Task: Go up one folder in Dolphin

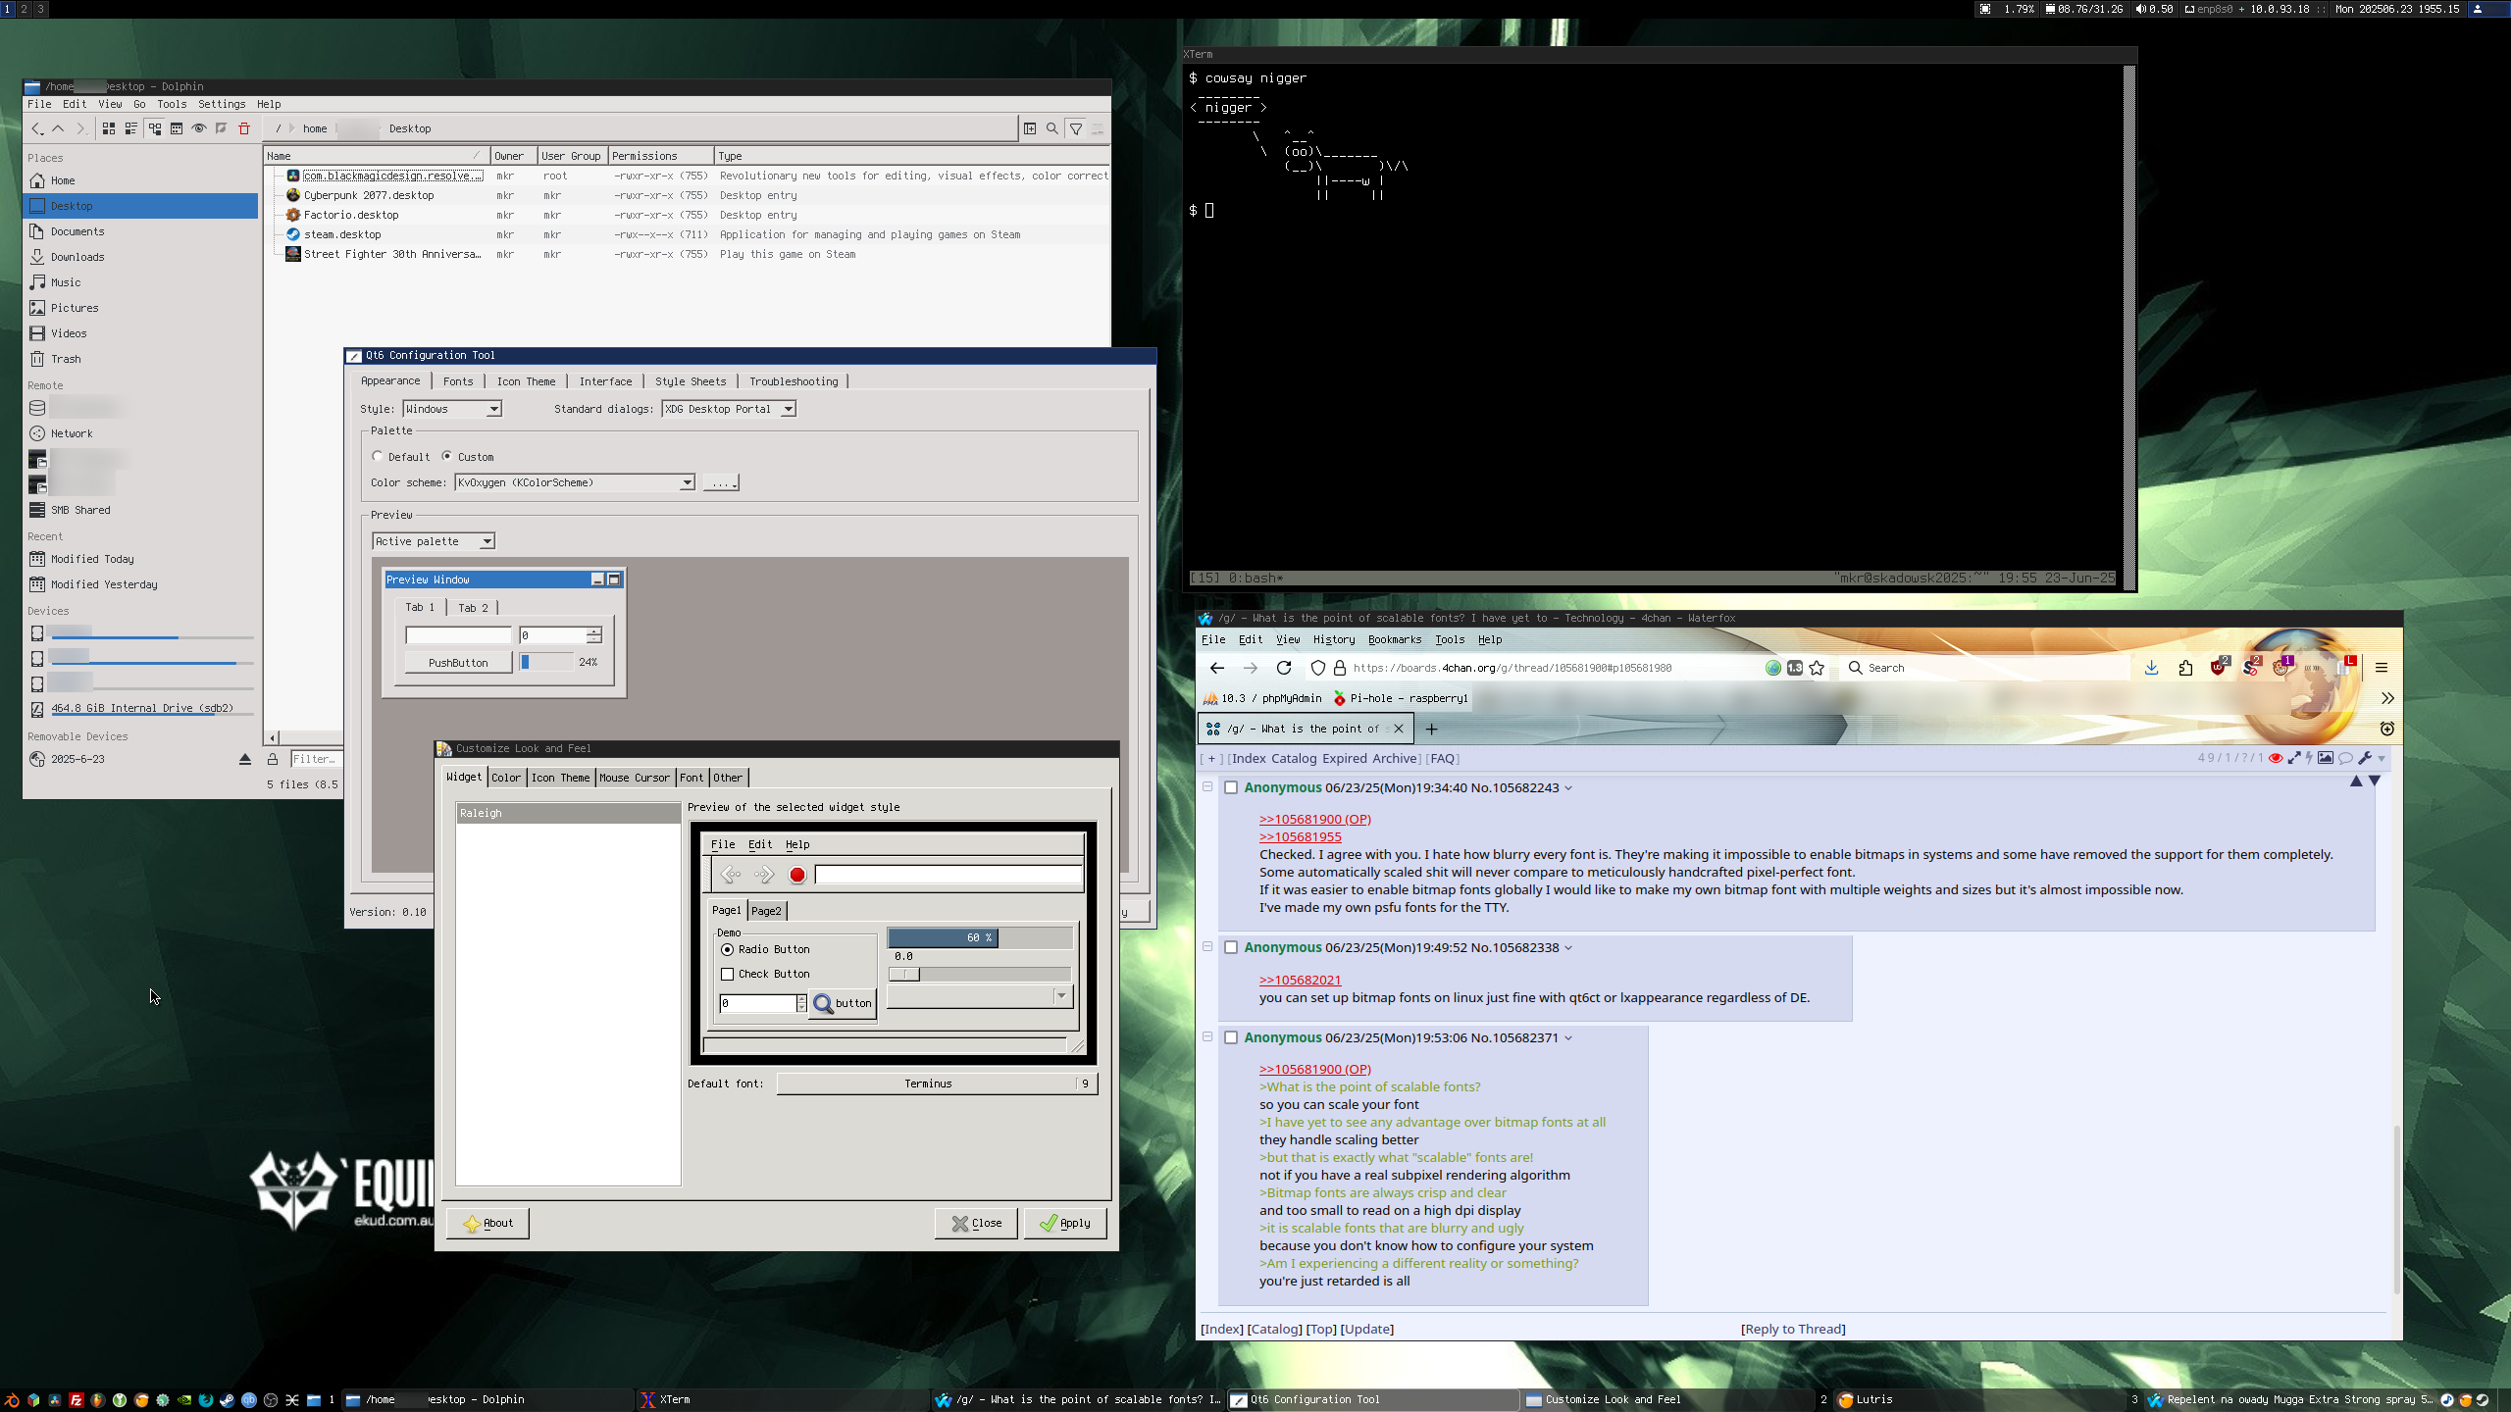Action: point(58,128)
